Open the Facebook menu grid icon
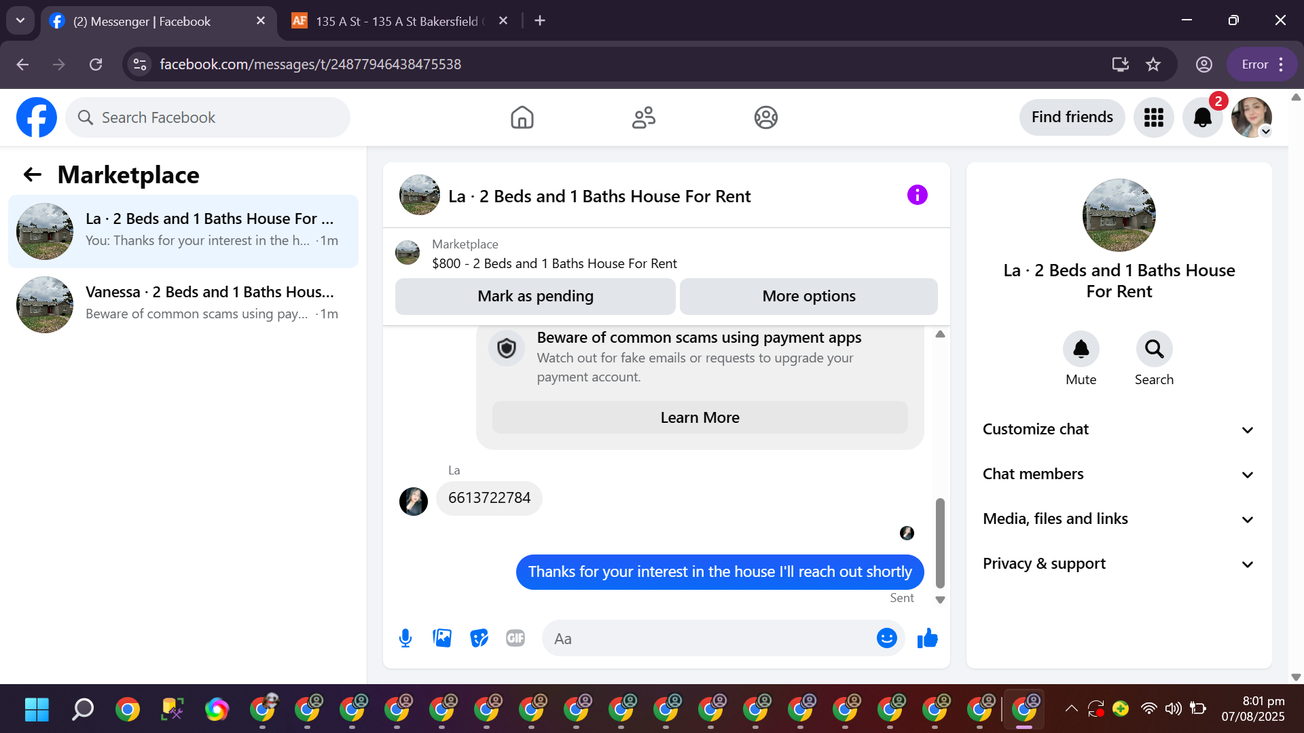 click(1154, 117)
